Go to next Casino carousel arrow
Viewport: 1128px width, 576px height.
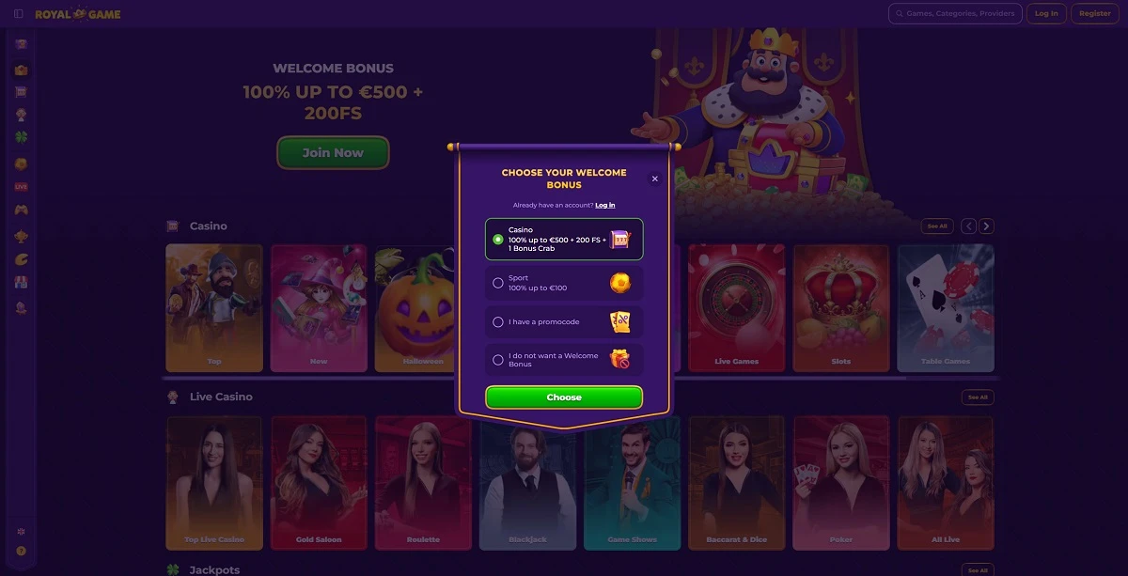tap(986, 226)
